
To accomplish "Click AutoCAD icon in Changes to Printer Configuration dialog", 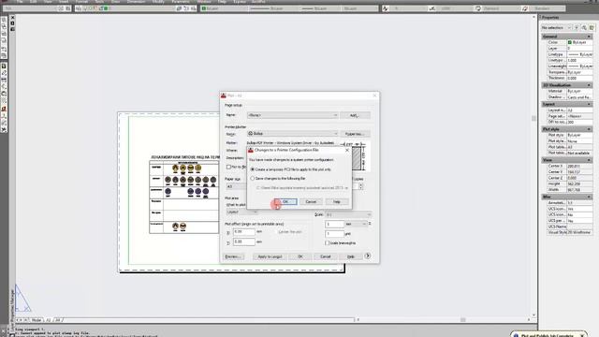I will point(251,150).
